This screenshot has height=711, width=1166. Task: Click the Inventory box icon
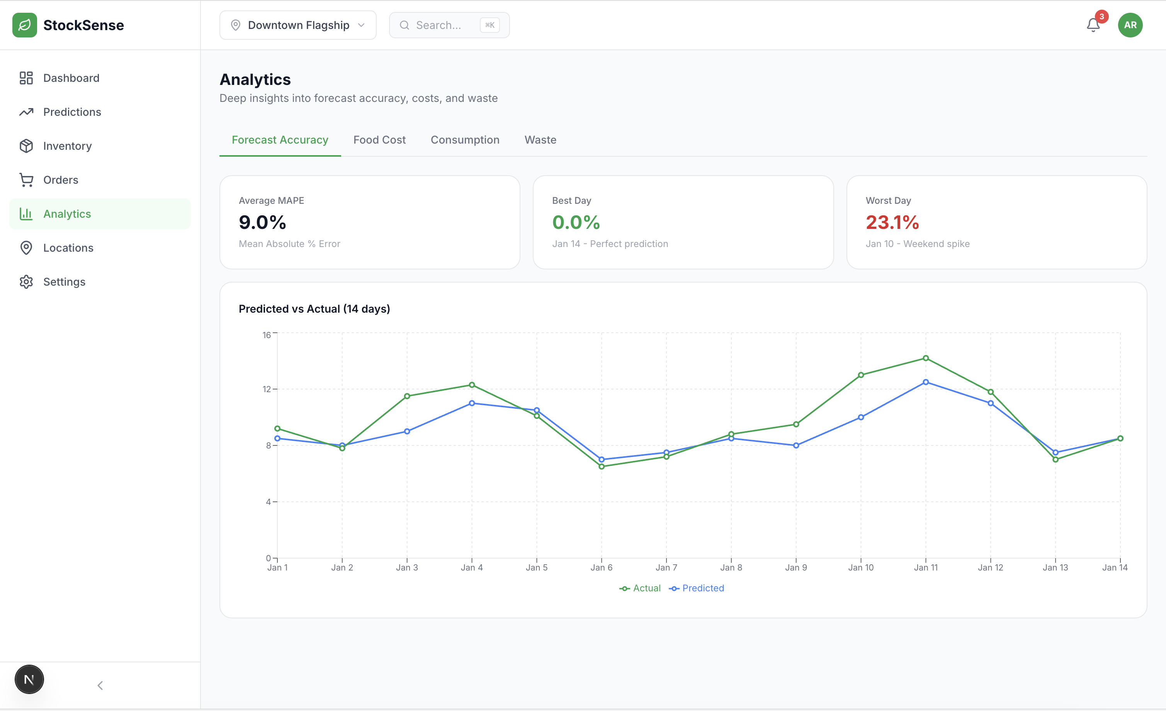click(26, 146)
